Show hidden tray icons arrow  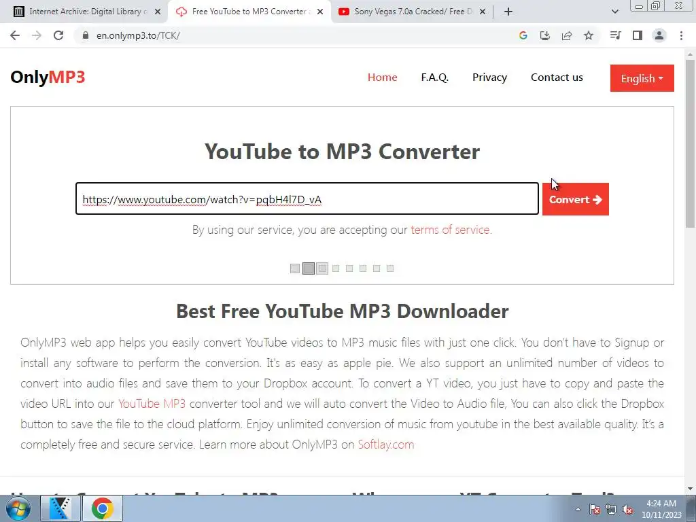(578, 509)
